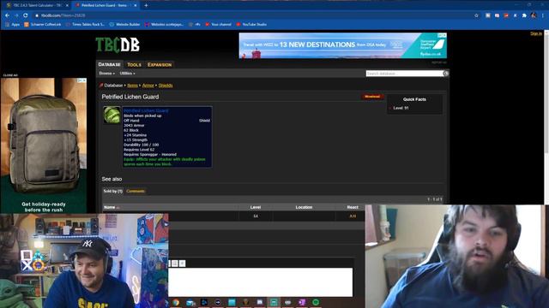549x308 pixels.
Task: Click the browser forward arrow
Action: (16, 15)
